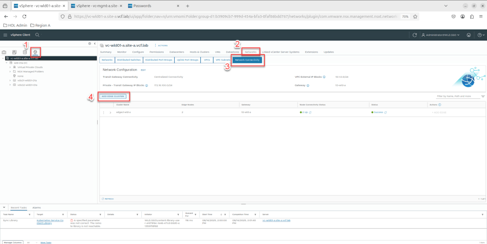Open the Storage inventory view icon
This screenshot has height=244, width=487.
pos(25,52)
